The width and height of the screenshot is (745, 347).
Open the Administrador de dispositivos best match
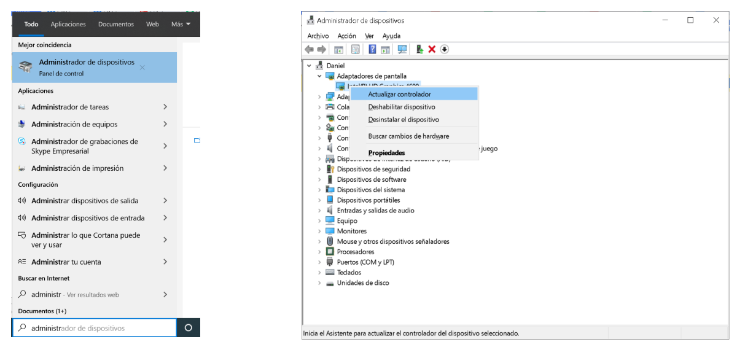95,68
